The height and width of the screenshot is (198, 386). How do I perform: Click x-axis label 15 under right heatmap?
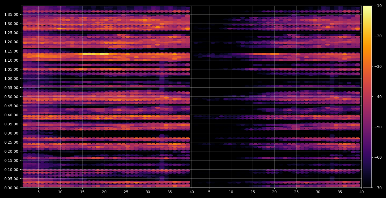(x=253, y=192)
